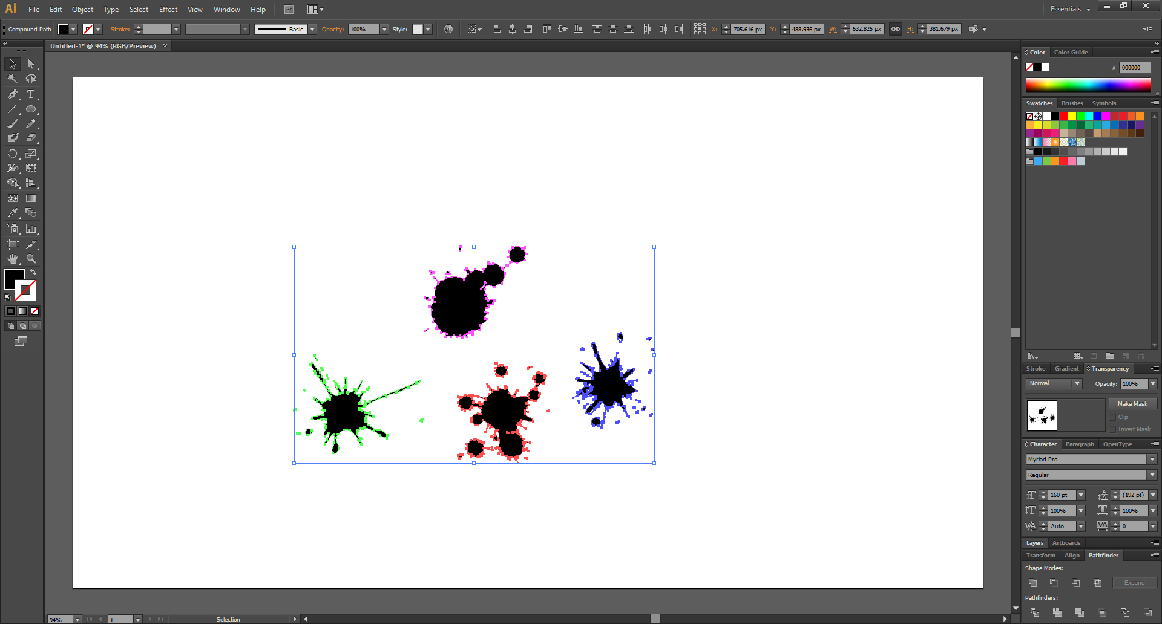Click the white swatch in Swatches panel

tap(1046, 116)
